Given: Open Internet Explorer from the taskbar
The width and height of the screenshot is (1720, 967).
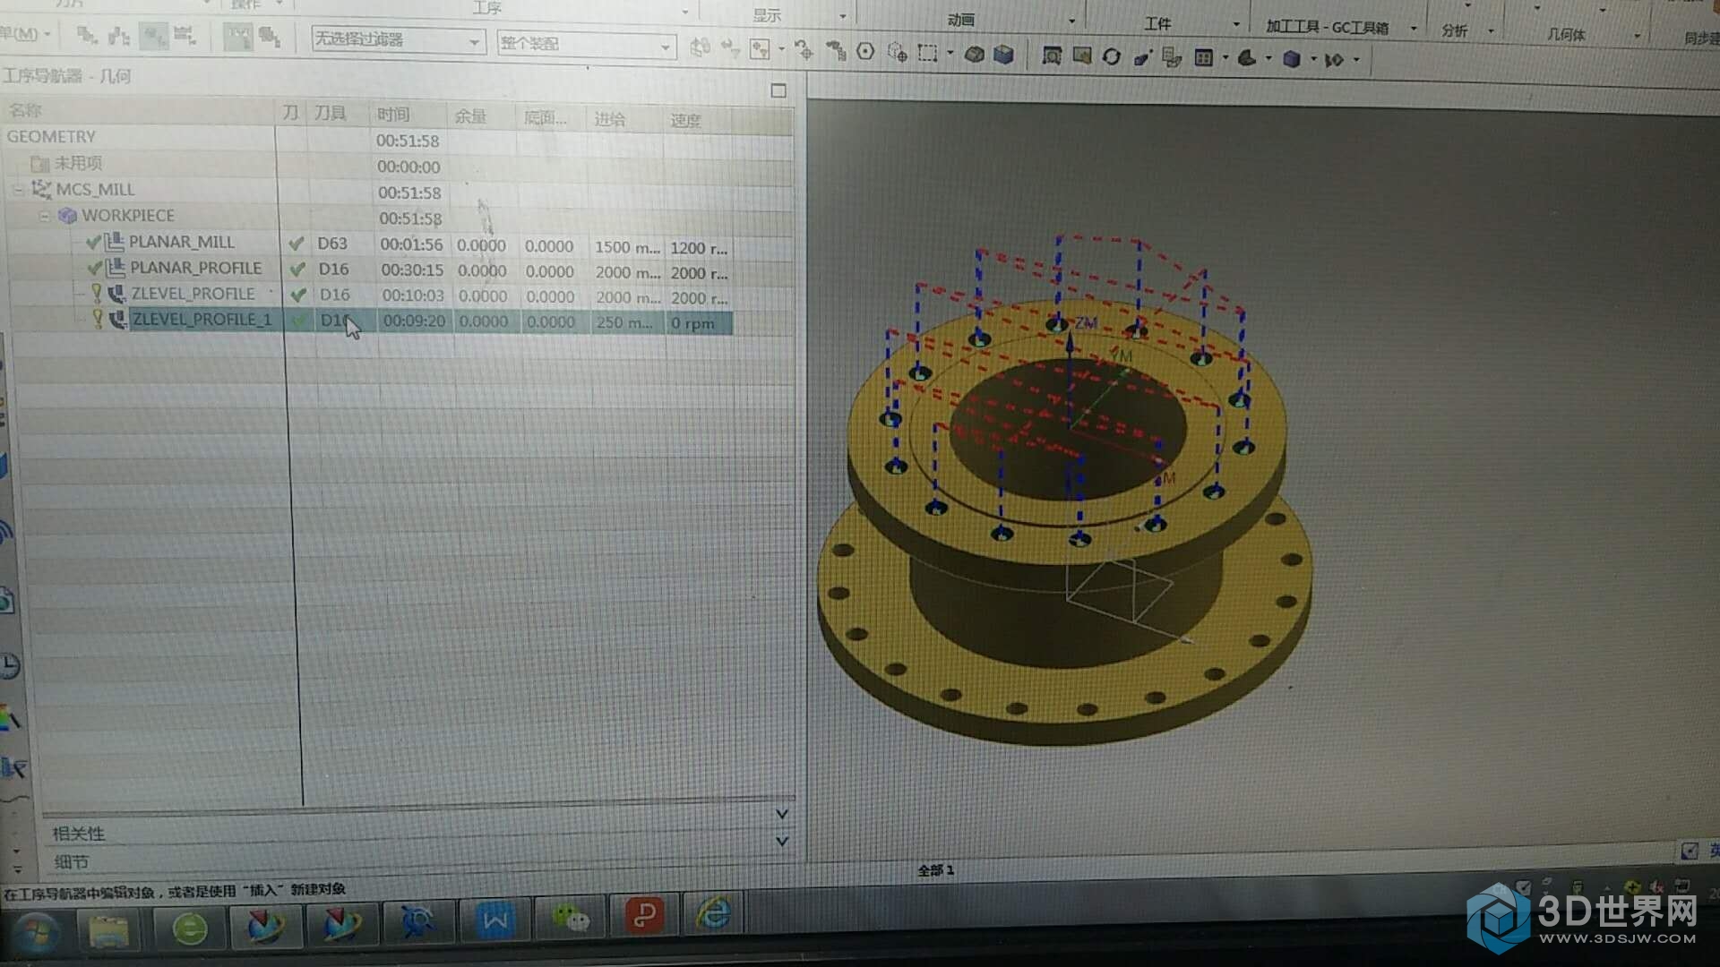Looking at the screenshot, I should [x=714, y=915].
